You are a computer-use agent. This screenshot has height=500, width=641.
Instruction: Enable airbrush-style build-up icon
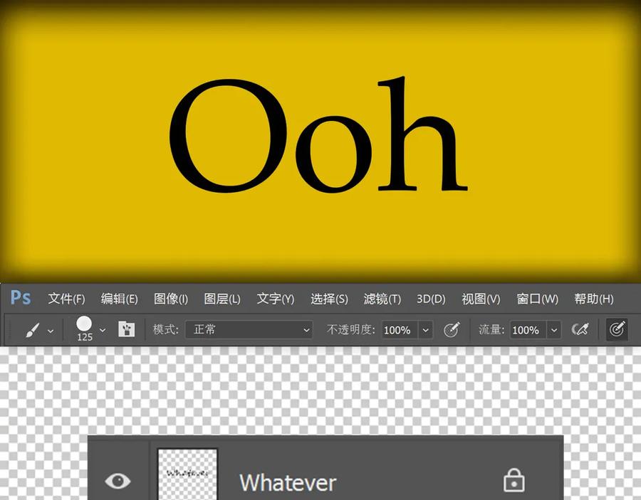(580, 329)
